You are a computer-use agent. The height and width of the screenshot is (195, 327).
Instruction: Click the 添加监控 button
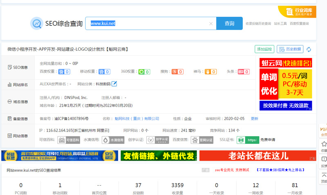click(264, 49)
